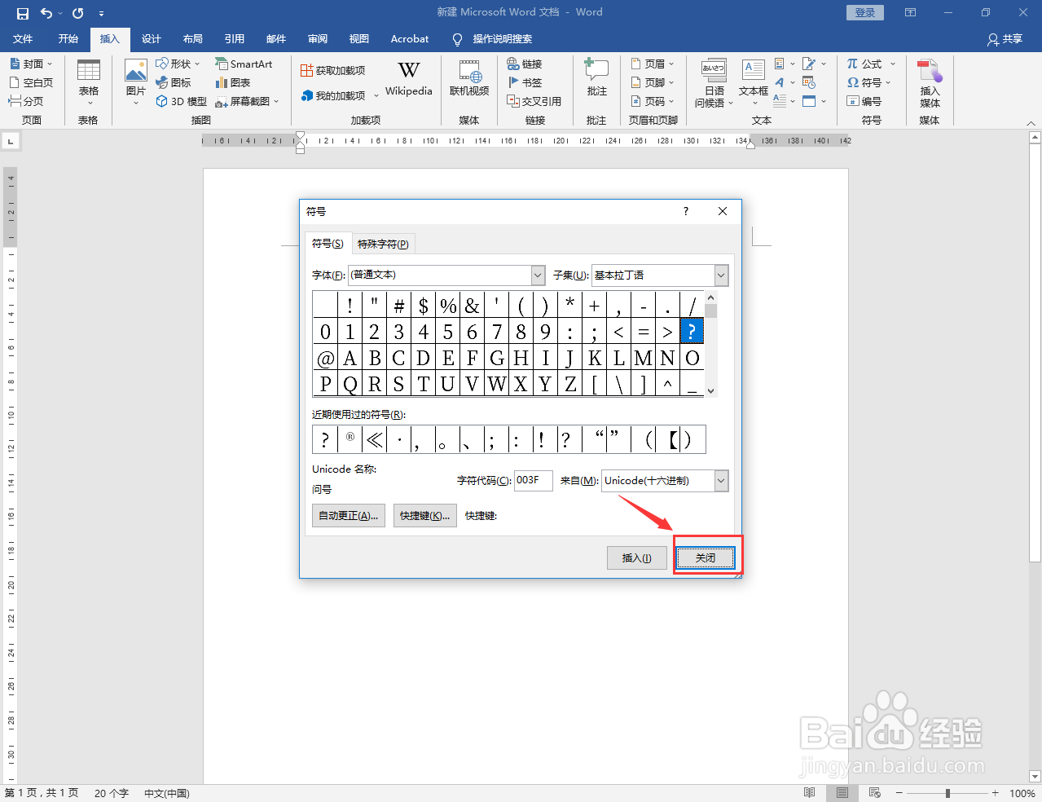Screen dimensions: 1042x802
Task: Switch to the Acrobat tab
Action: click(x=410, y=38)
